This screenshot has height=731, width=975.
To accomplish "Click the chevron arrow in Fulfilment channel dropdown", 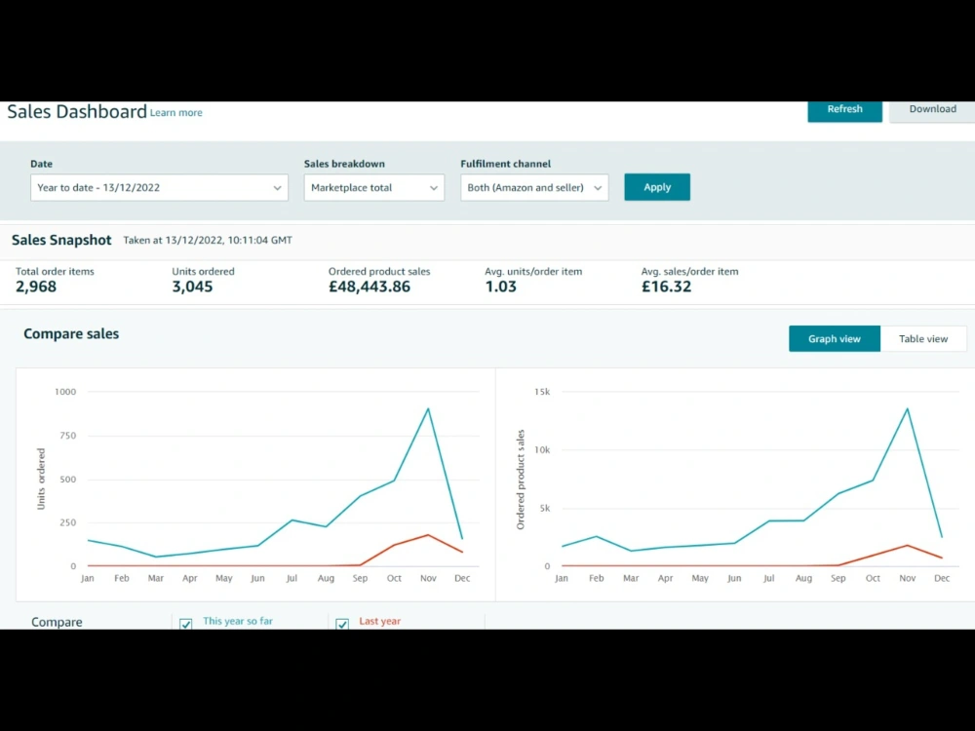I will (598, 188).
